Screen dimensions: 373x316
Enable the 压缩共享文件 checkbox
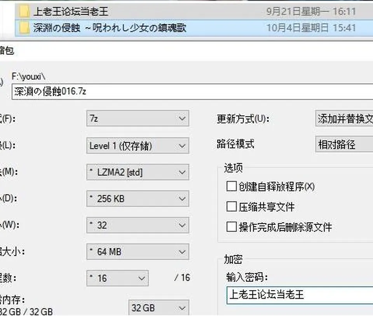pyautogui.click(x=232, y=207)
